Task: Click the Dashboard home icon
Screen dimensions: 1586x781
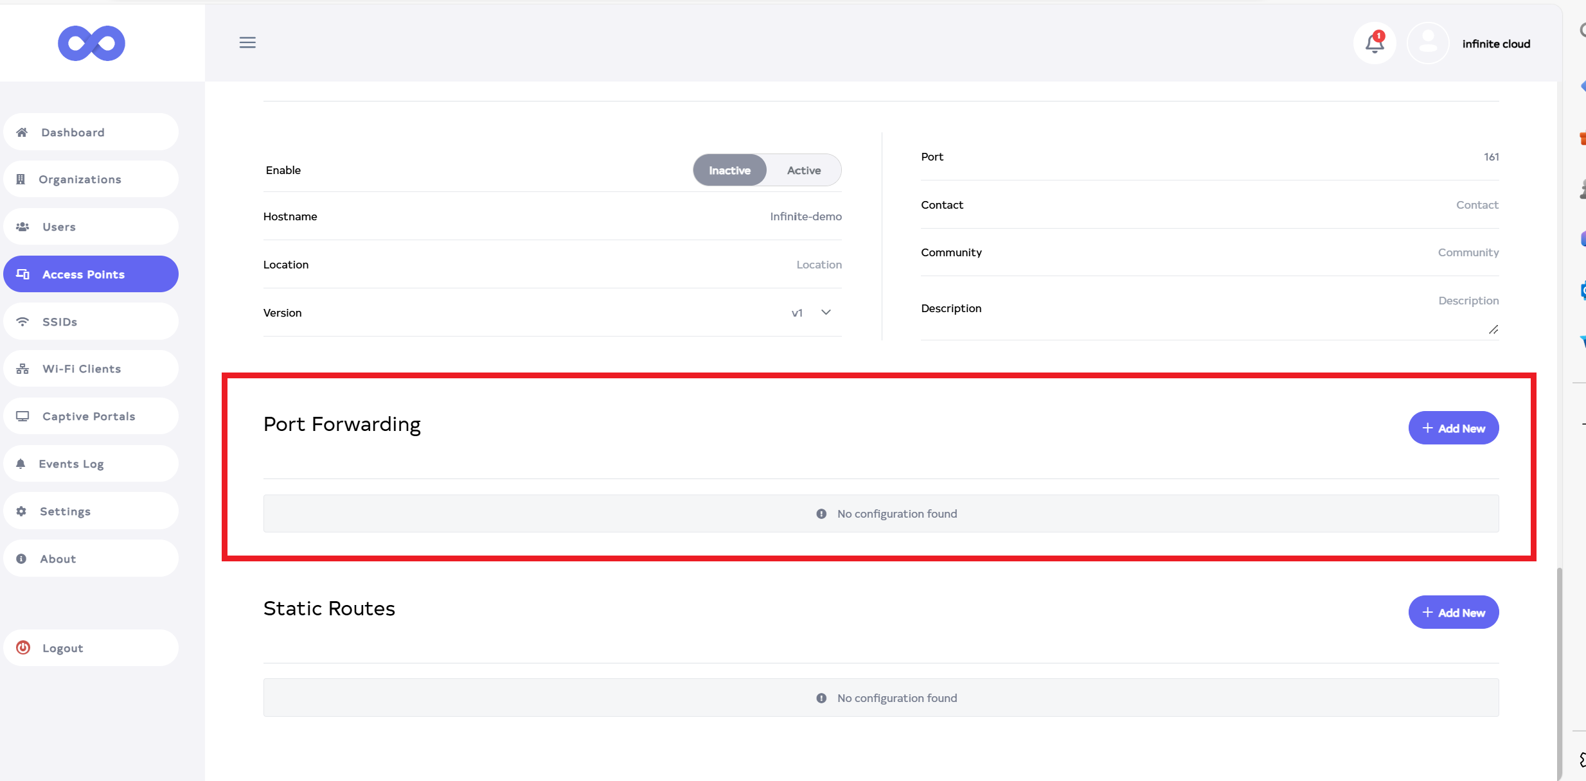Action: point(22,132)
